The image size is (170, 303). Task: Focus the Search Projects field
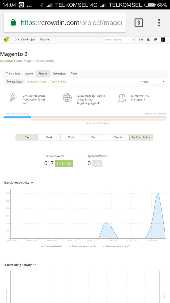tap(119, 40)
